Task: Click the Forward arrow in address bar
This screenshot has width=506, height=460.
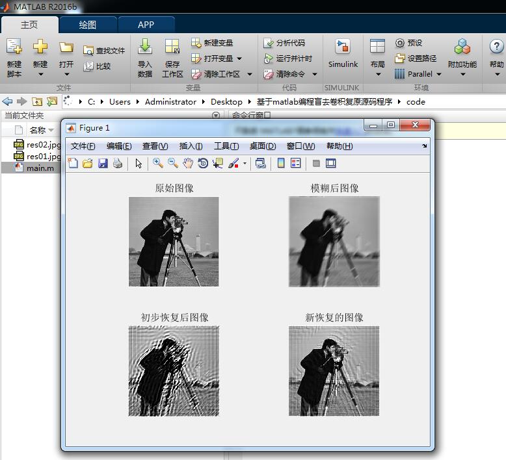Action: click(x=21, y=102)
